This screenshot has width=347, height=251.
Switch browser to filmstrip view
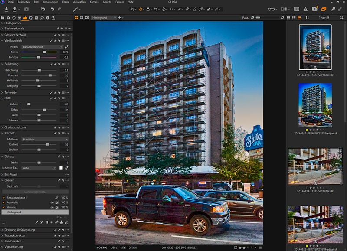click(299, 18)
